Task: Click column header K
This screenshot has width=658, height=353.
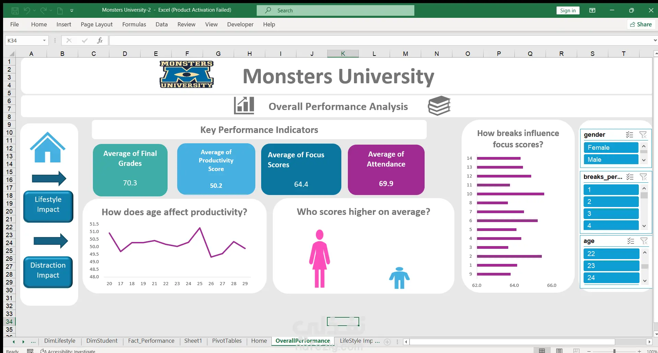Action: tap(343, 53)
